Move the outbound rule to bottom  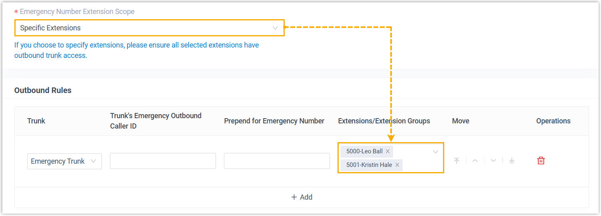(x=512, y=161)
